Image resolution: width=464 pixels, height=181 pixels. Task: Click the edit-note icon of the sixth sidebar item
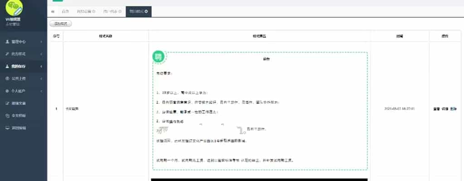7,103
